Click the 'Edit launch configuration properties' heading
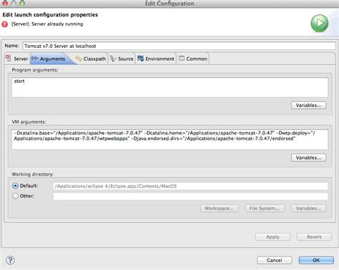This screenshot has width=339, height=270. click(x=50, y=15)
